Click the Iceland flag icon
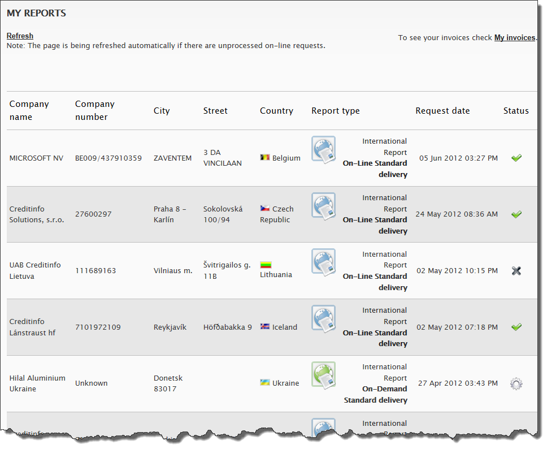Screen dimensions: 547x453 tap(264, 327)
